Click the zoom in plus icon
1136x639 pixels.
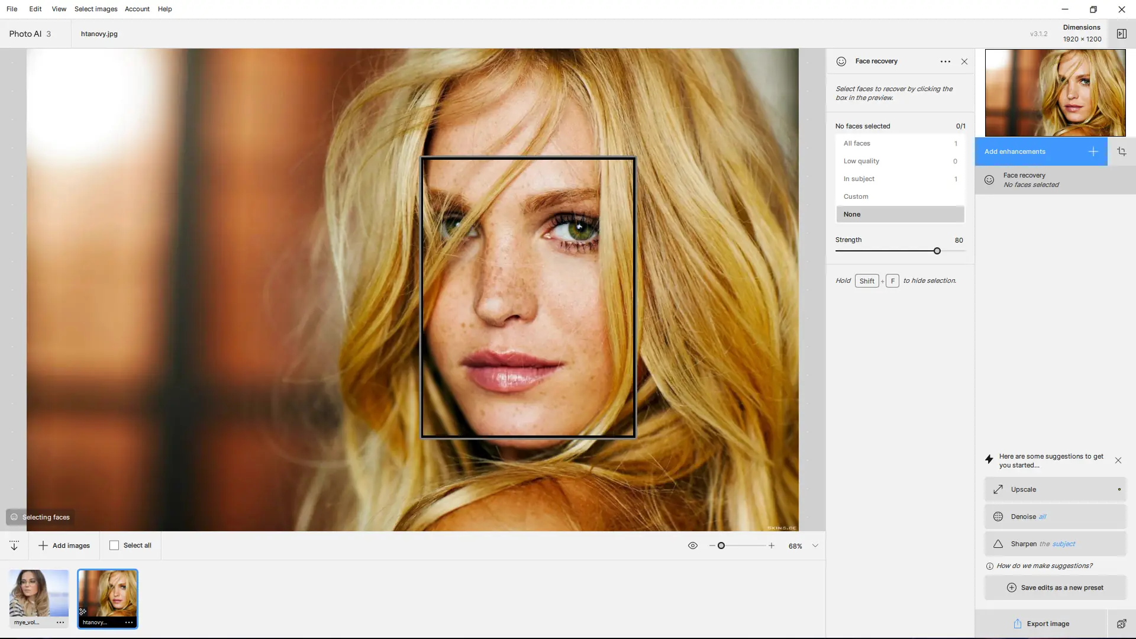tap(772, 546)
